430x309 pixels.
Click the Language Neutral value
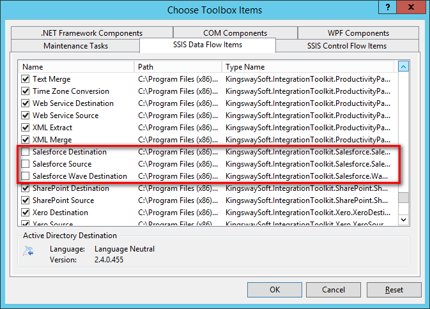coord(125,249)
